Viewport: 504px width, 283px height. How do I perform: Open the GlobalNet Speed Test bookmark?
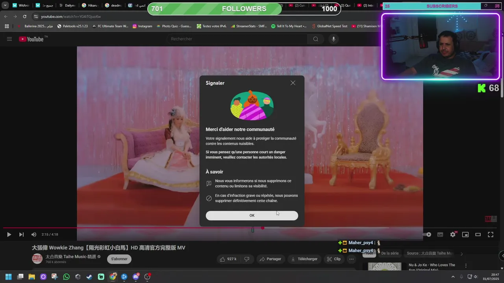tap(329, 26)
